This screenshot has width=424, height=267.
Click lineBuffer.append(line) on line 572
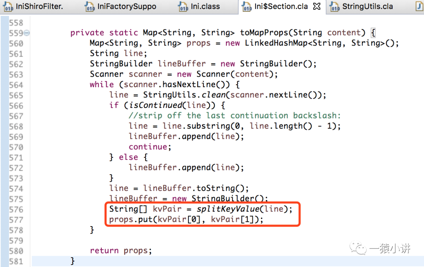click(186, 167)
